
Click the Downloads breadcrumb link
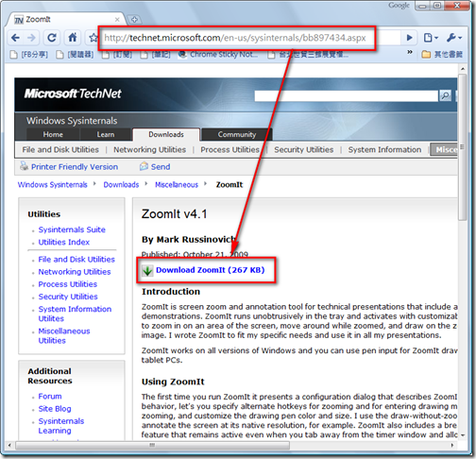pos(121,185)
